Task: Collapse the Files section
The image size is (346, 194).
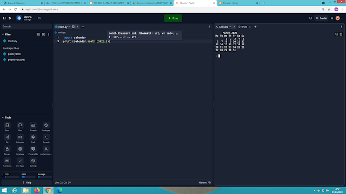Action: tap(3, 34)
